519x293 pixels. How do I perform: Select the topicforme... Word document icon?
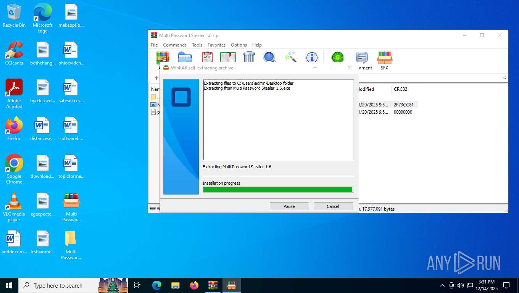[x=71, y=167]
